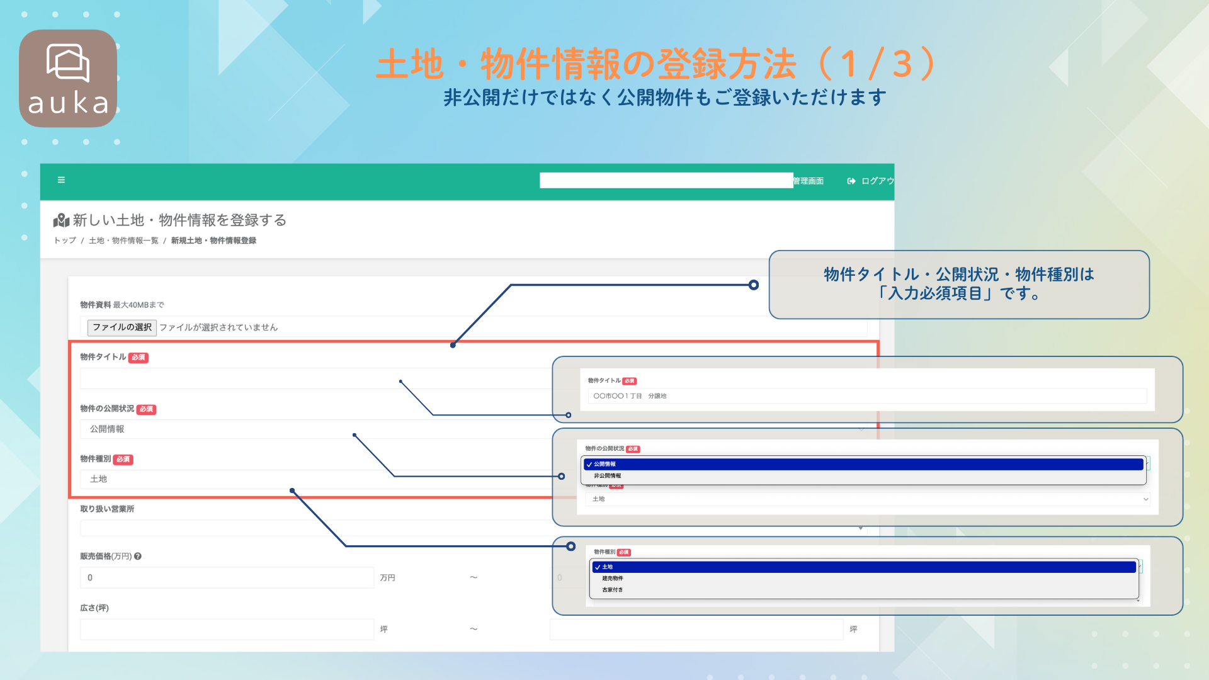
Task: Click the help question mark beside 販売価格
Action: (x=138, y=557)
